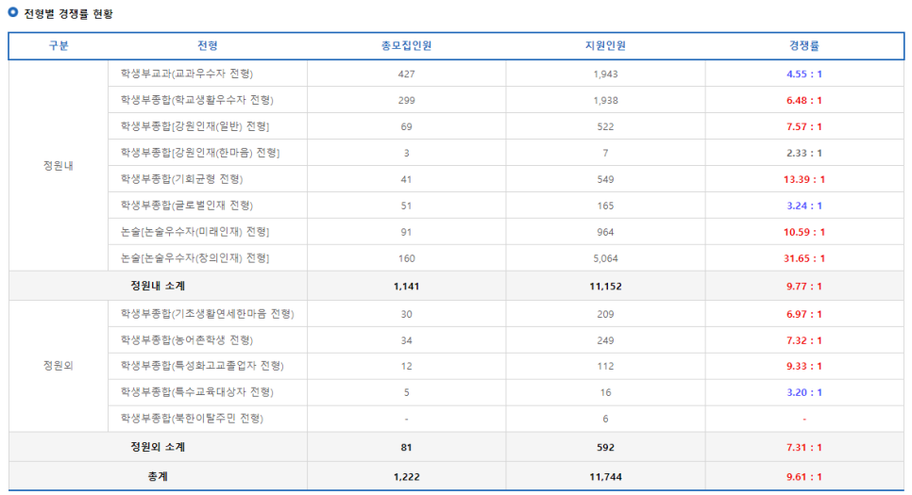
Task: Click the 6.48 : 1 ratio
Action: [x=804, y=100]
